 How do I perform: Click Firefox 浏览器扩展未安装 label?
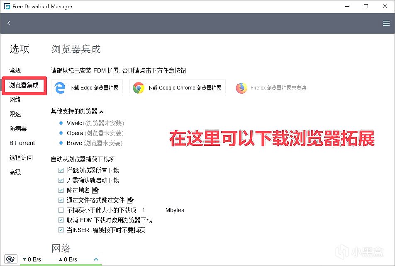pos(278,88)
